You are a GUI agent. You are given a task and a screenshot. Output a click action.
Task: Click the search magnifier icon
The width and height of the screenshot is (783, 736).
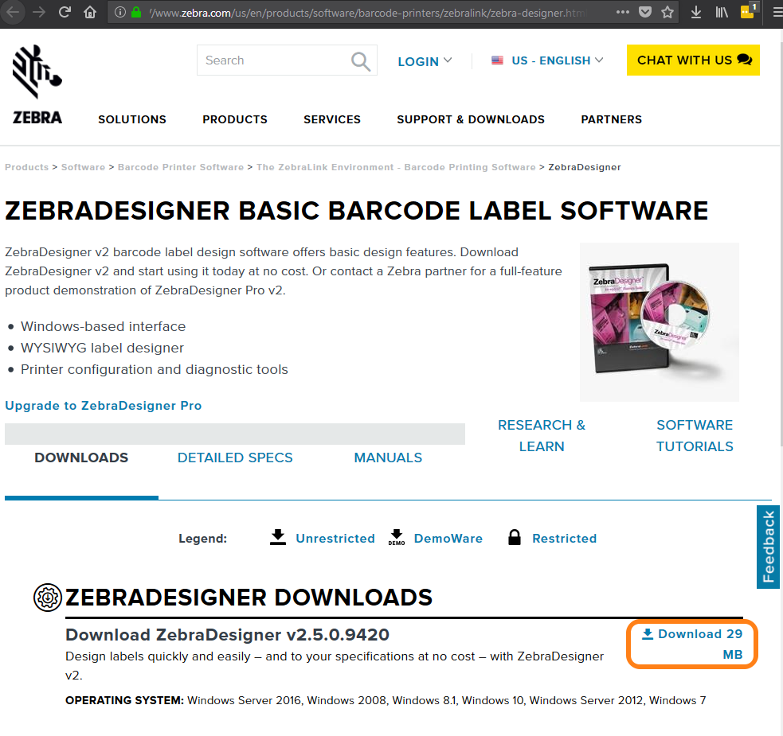pyautogui.click(x=361, y=60)
